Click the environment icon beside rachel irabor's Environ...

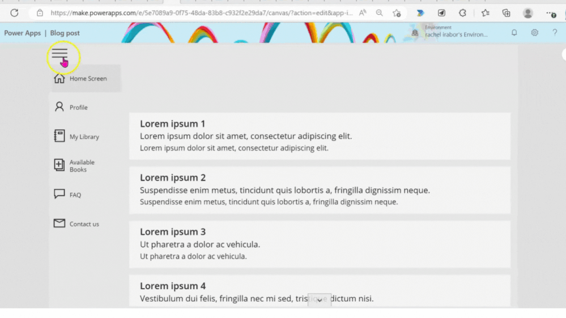coord(415,33)
